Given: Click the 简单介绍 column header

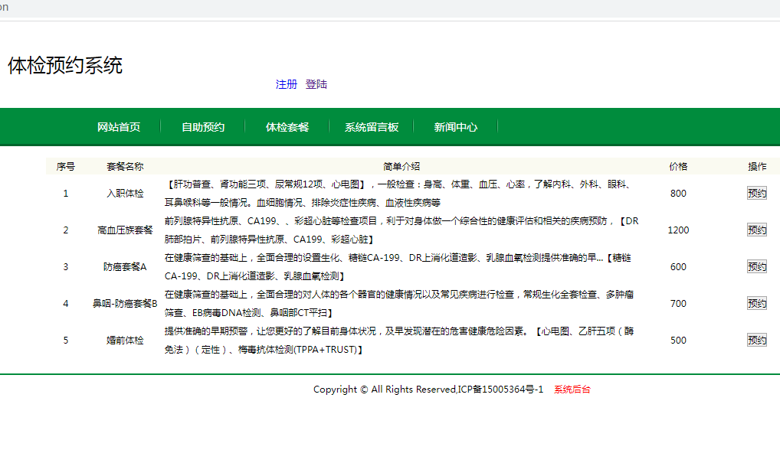Looking at the screenshot, I should pyautogui.click(x=401, y=166).
